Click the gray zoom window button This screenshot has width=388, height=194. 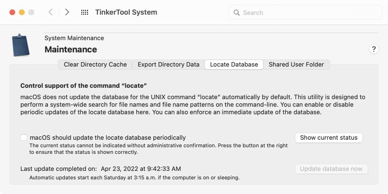tap(31, 12)
